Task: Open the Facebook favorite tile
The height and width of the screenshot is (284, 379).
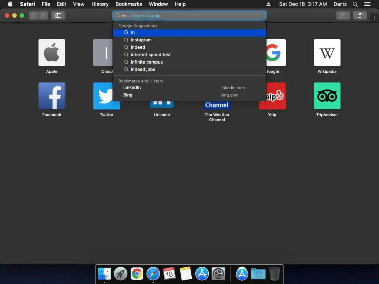Action: [52, 96]
